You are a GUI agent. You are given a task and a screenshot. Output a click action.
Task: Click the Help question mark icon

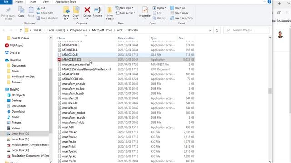(269, 2)
